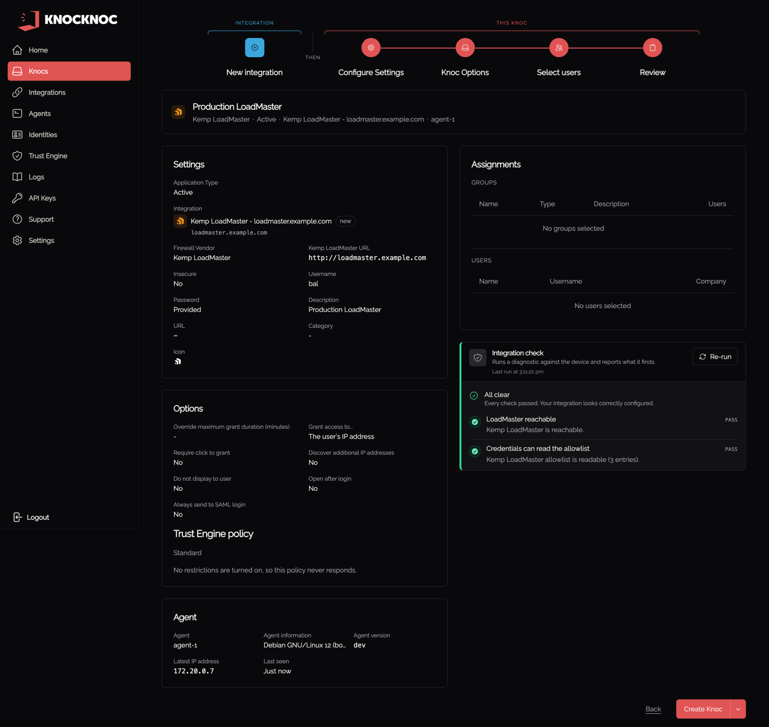Click the Integration check shield icon

pyautogui.click(x=478, y=358)
